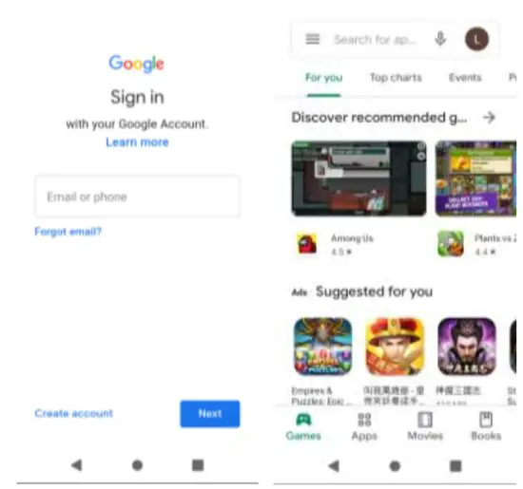Tap the microphone voice search icon

[x=440, y=39]
